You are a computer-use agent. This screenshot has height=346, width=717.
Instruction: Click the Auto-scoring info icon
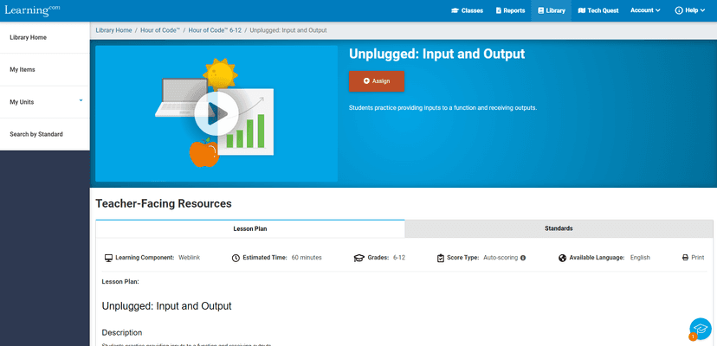point(523,258)
